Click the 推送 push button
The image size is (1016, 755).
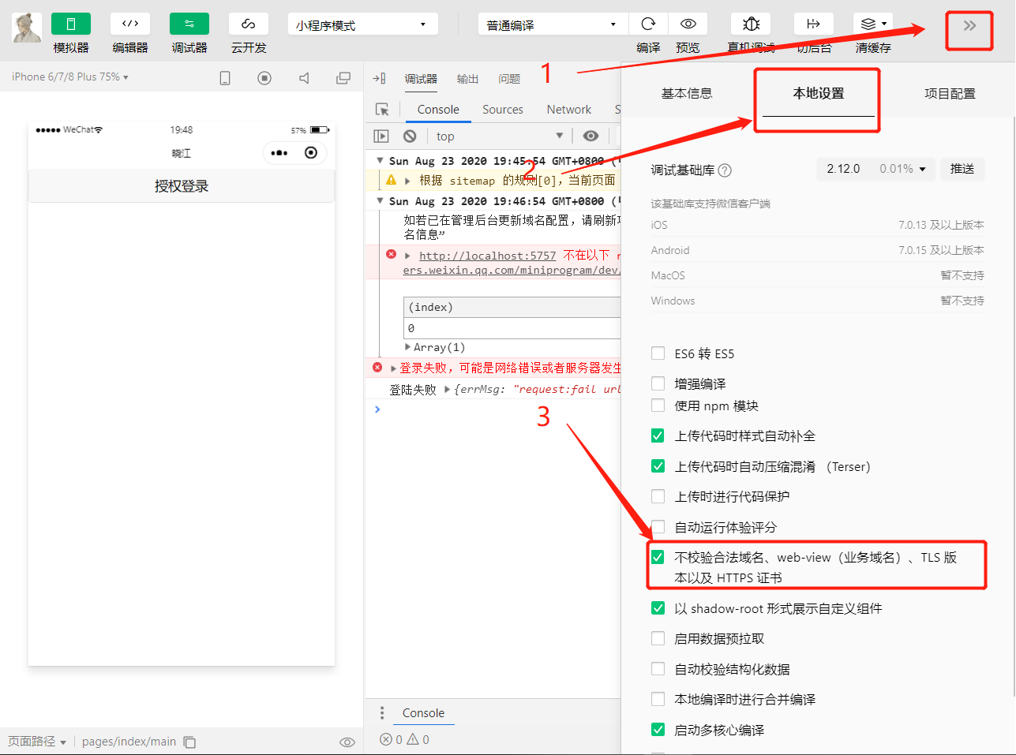click(x=962, y=169)
